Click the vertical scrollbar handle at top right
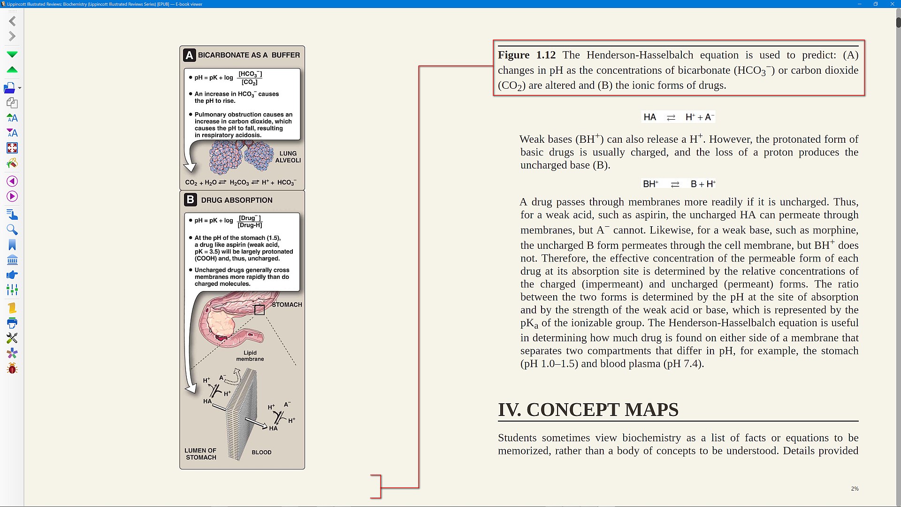901x507 pixels. [898, 22]
